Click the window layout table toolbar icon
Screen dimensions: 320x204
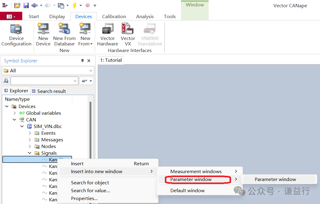[x=61, y=5]
